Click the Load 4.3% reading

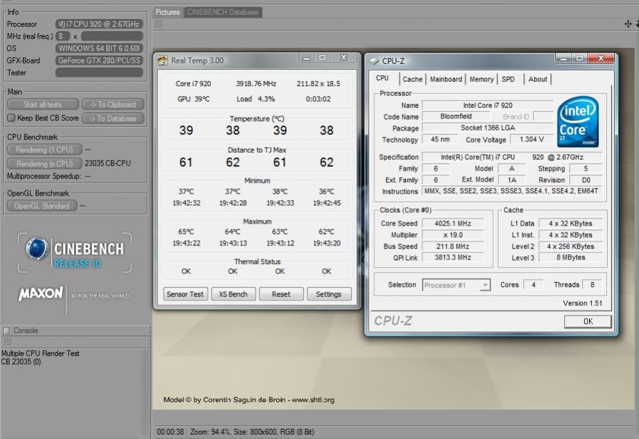point(256,99)
